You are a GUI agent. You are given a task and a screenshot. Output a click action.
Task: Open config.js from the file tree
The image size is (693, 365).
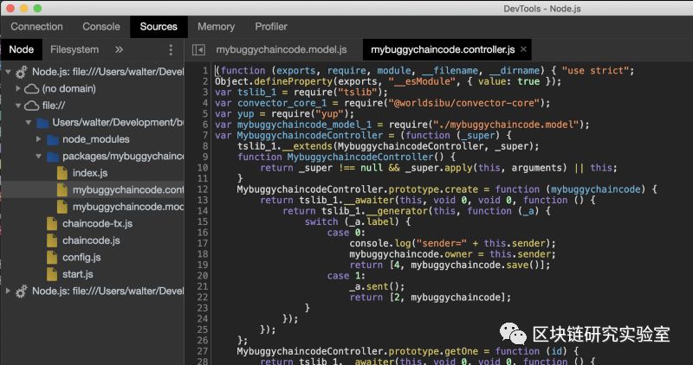[x=81, y=258]
